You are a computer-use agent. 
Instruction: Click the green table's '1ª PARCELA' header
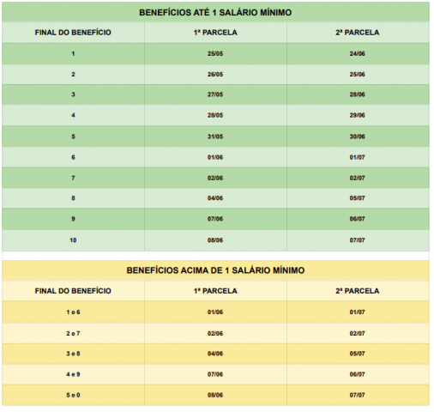(215, 33)
